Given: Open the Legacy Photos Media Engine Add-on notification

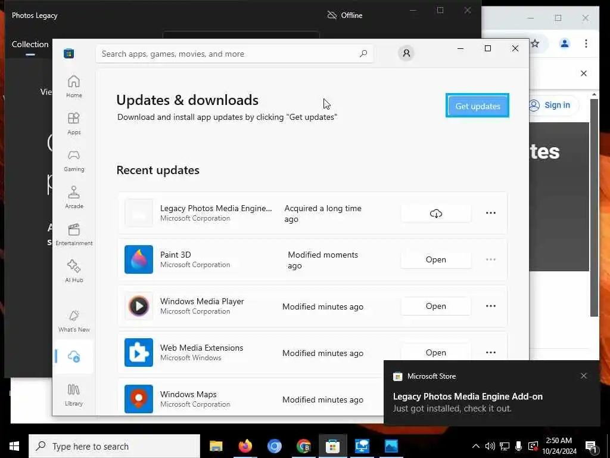Looking at the screenshot, I should [x=491, y=392].
